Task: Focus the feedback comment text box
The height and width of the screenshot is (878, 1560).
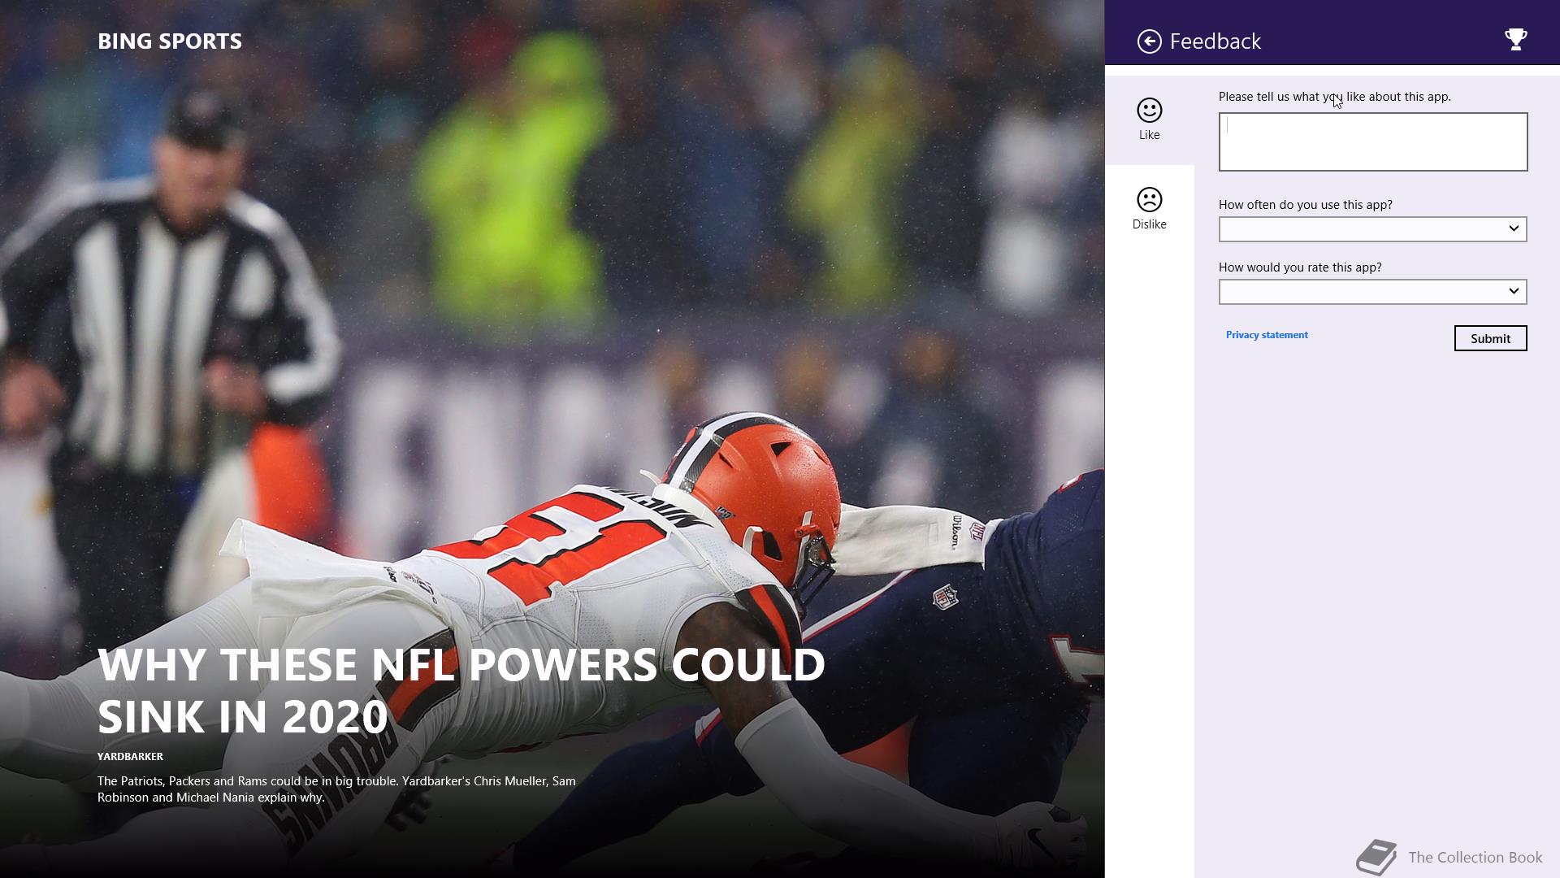Action: pos(1372,142)
